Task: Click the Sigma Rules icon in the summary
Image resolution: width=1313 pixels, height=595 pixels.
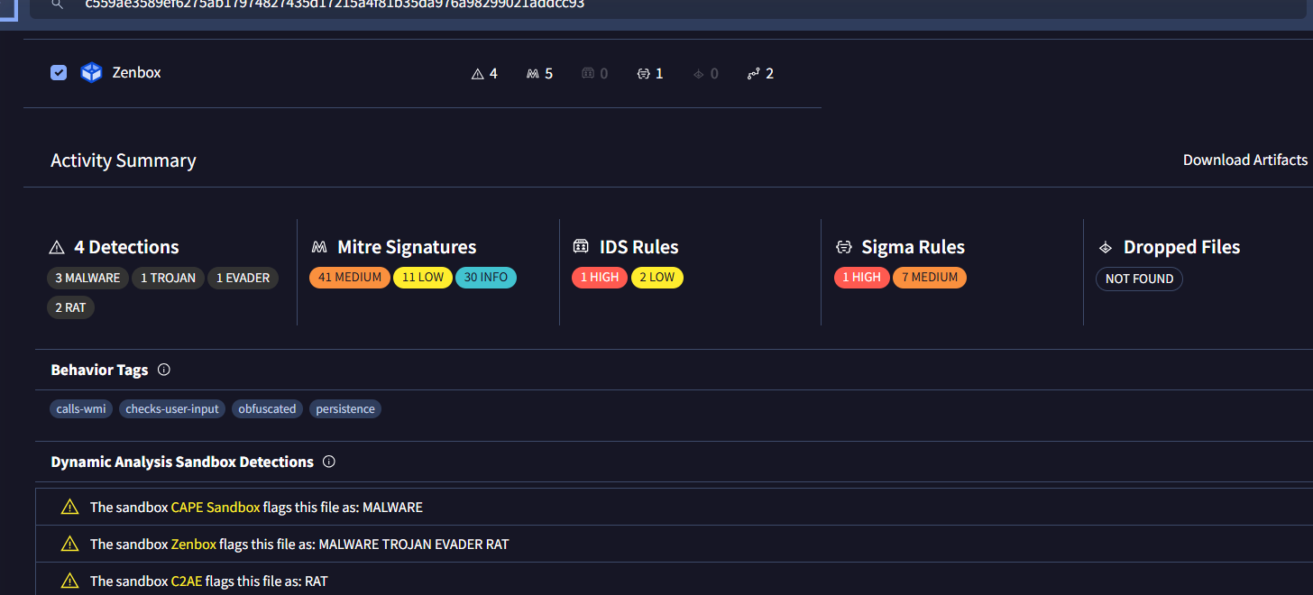Action: pyautogui.click(x=843, y=247)
